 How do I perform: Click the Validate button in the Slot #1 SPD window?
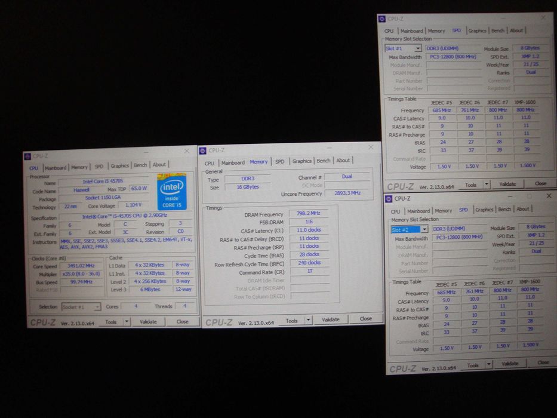coord(507,184)
